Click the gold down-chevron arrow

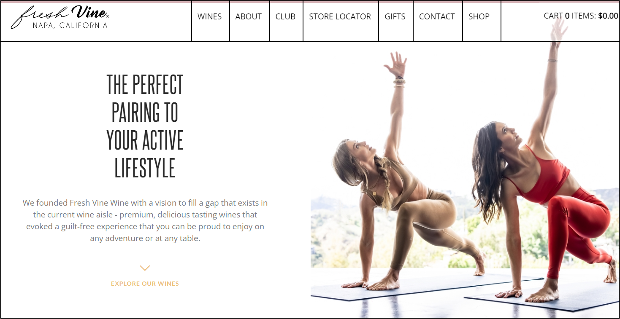click(145, 268)
